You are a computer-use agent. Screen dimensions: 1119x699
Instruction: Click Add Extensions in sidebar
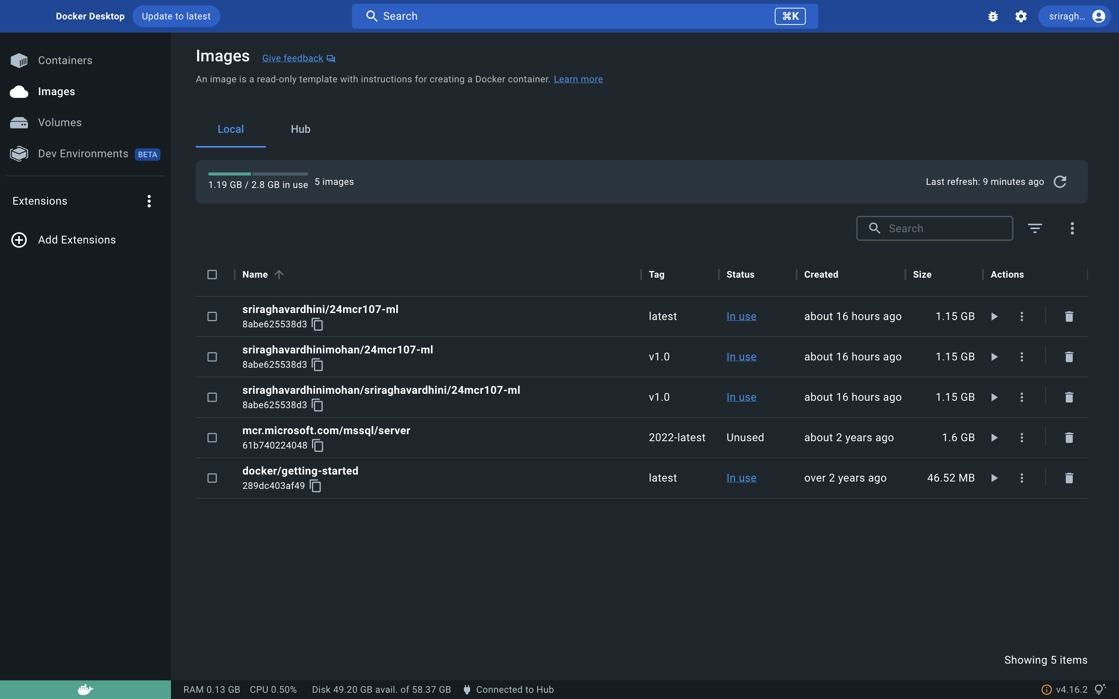click(63, 240)
